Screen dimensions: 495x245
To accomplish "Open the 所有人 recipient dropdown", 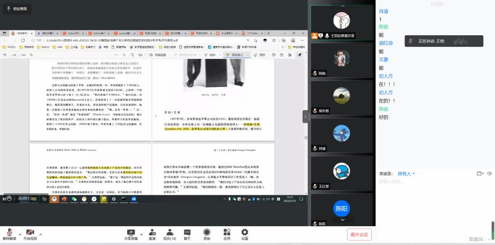I will [x=406, y=173].
